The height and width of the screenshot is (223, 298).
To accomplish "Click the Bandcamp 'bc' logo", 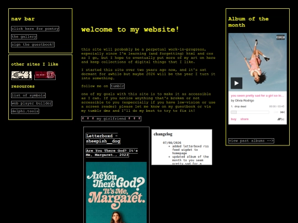I will click(x=281, y=119).
